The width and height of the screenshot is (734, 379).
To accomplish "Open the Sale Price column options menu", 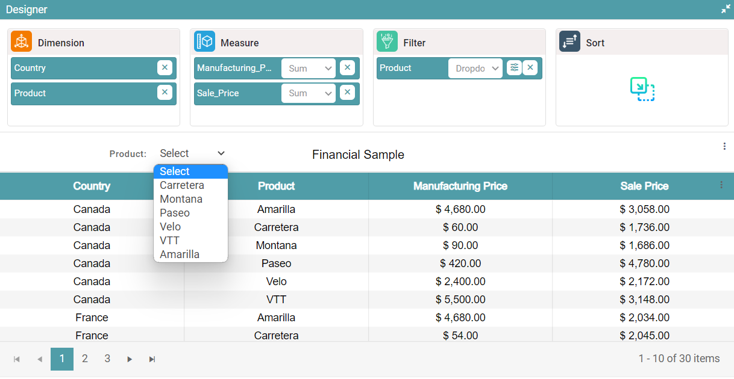I will [x=721, y=185].
